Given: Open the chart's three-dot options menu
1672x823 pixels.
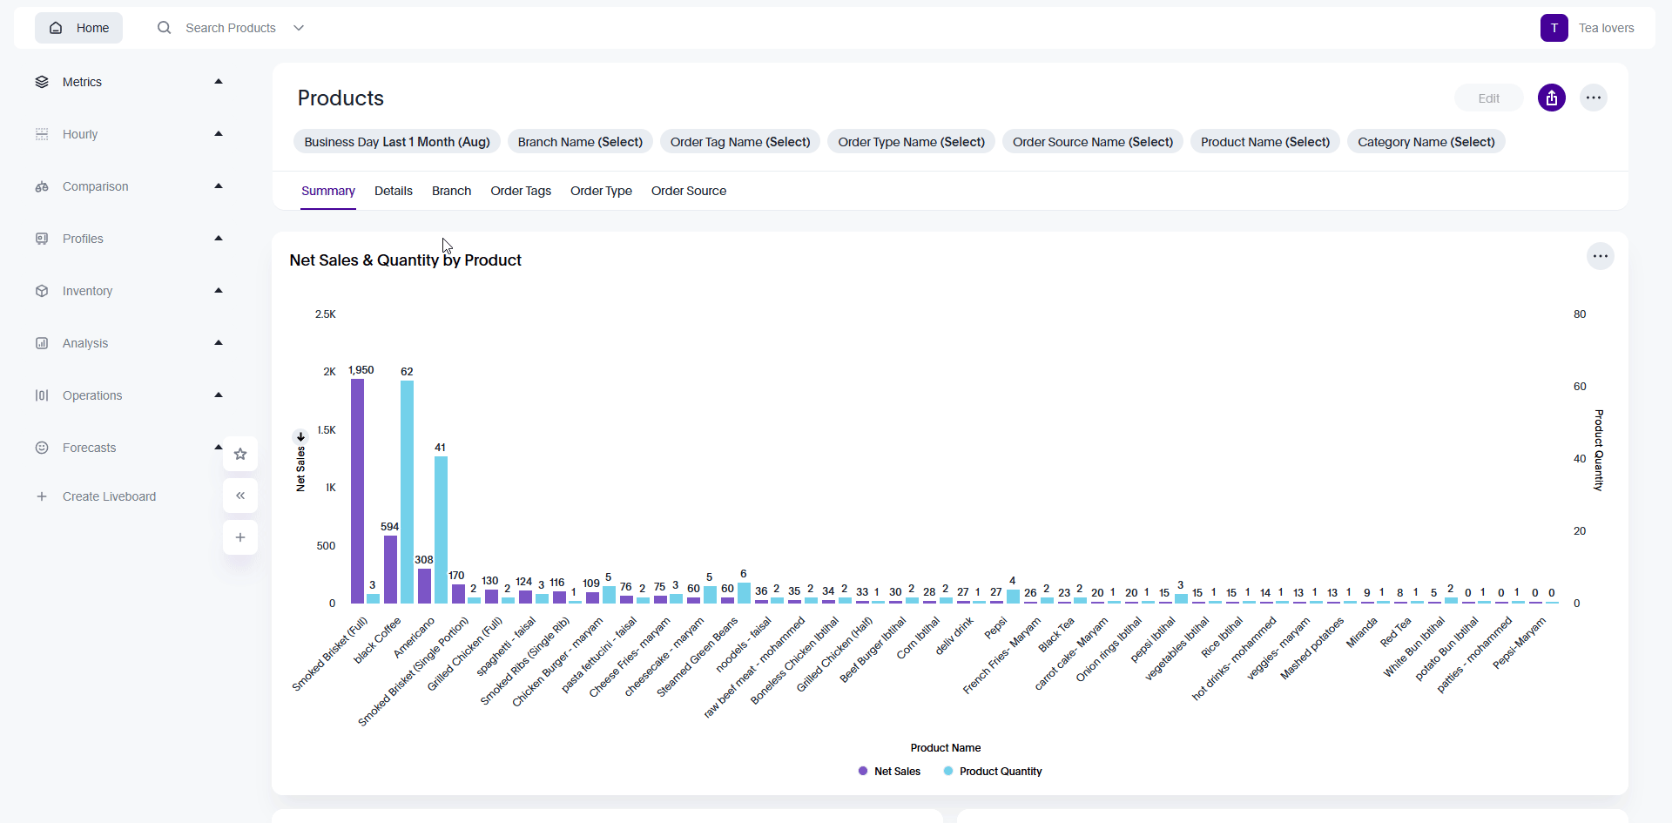Looking at the screenshot, I should pyautogui.click(x=1600, y=256).
